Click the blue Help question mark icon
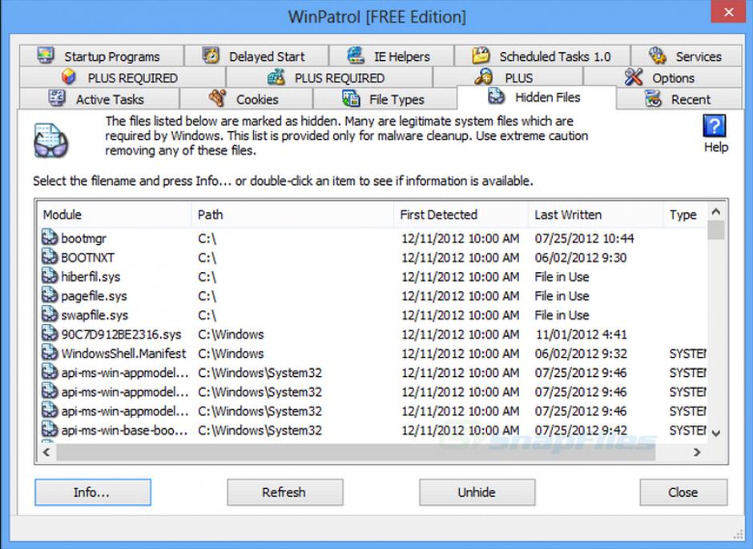This screenshot has width=753, height=549. pyautogui.click(x=714, y=126)
